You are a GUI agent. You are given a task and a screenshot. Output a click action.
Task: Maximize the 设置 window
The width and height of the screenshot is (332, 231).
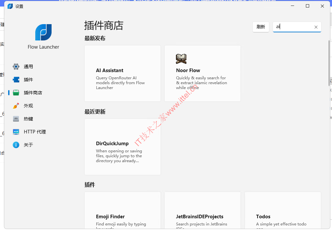click(x=308, y=6)
